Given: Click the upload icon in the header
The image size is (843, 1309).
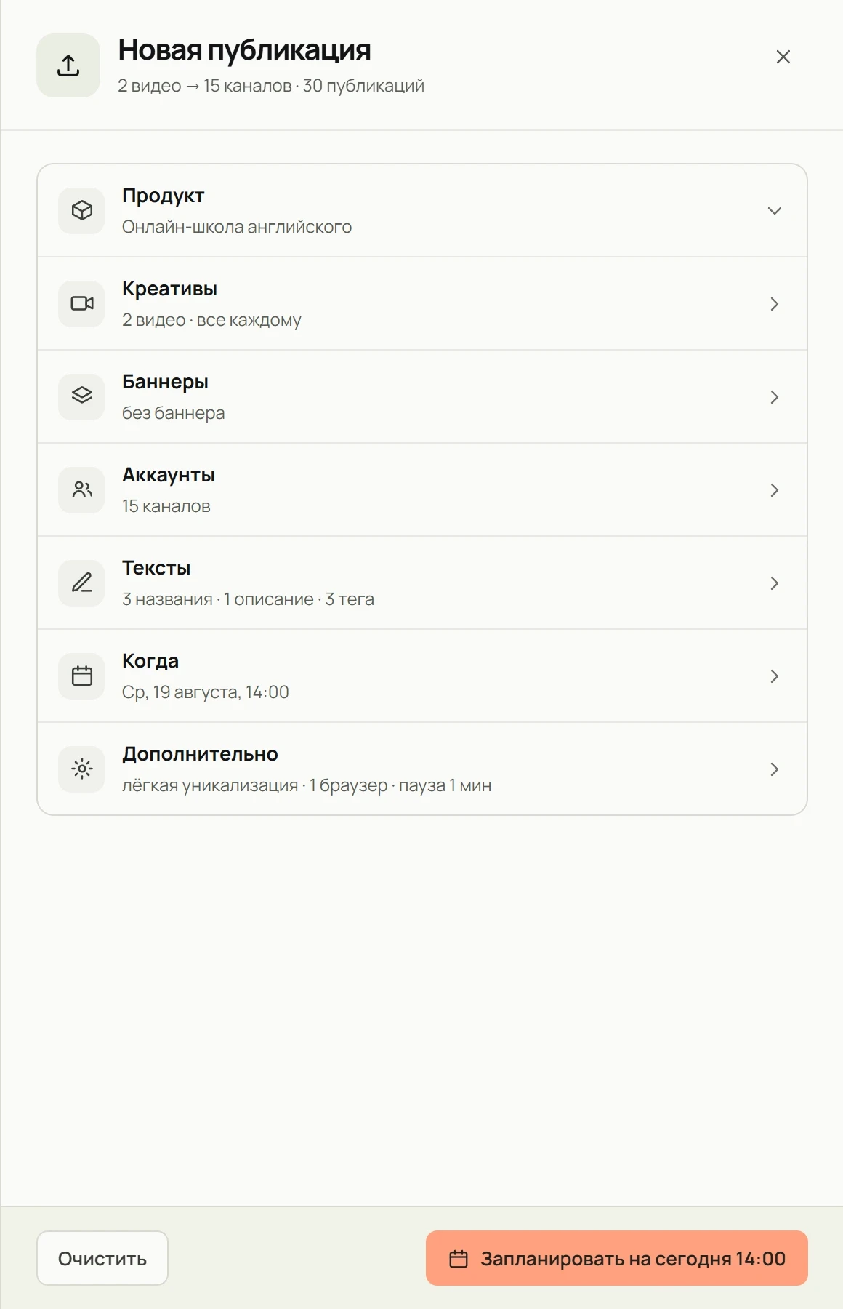Looking at the screenshot, I should [68, 65].
